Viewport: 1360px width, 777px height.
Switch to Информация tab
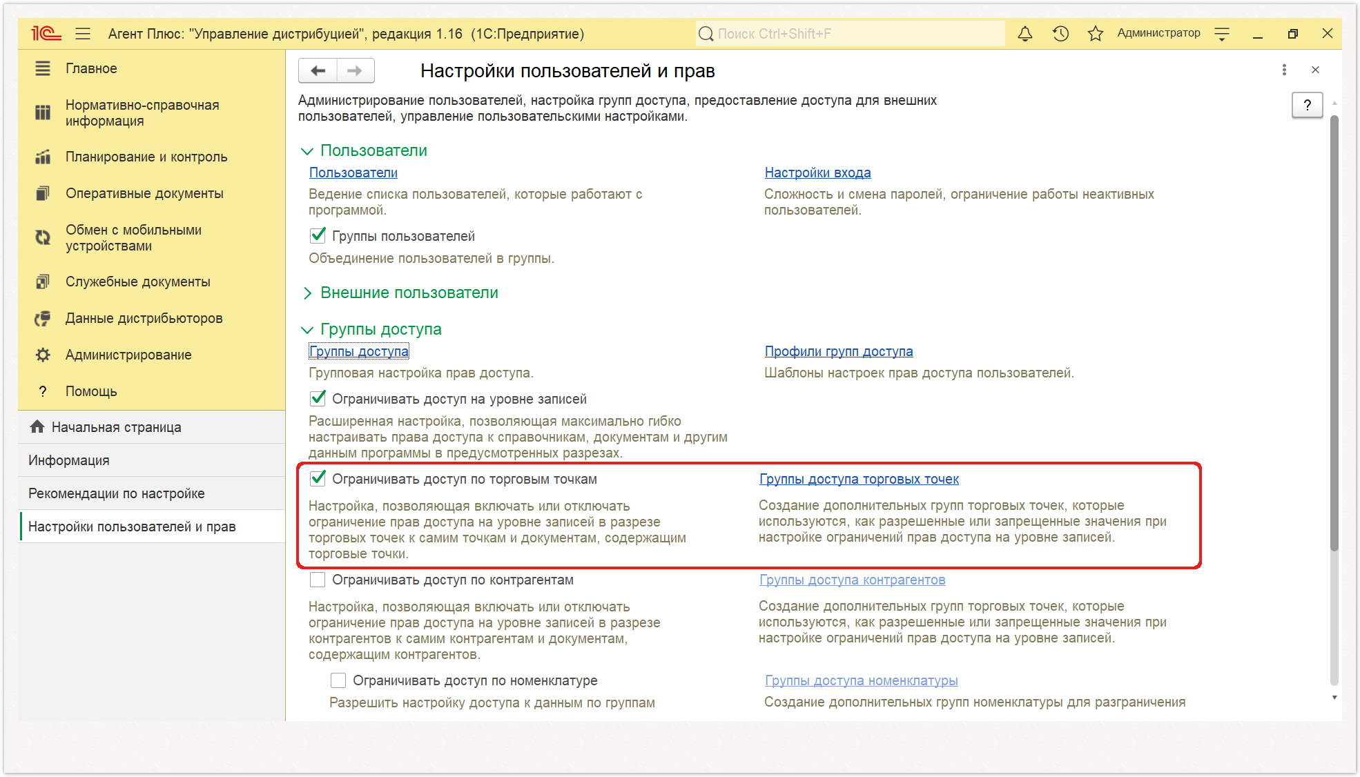[151, 460]
